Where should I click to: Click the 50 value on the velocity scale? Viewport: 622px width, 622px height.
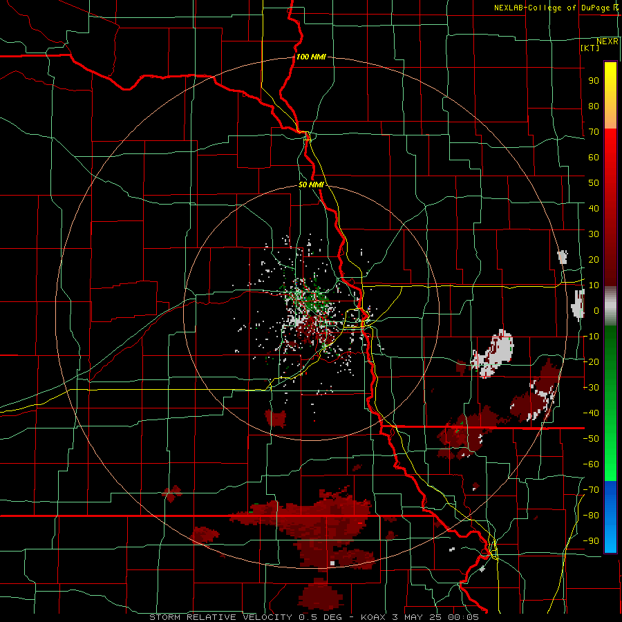[x=594, y=183]
